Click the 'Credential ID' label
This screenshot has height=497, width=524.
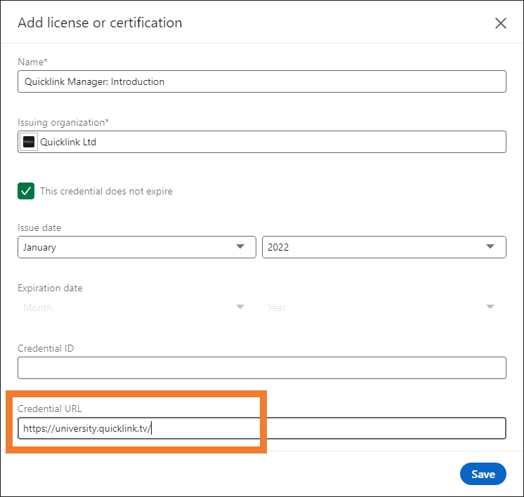46,348
